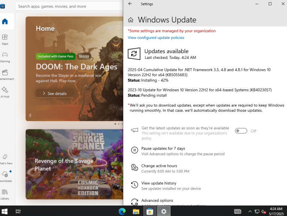287x216 pixels.
Task: Open Windows Start menu
Action: 4,211
